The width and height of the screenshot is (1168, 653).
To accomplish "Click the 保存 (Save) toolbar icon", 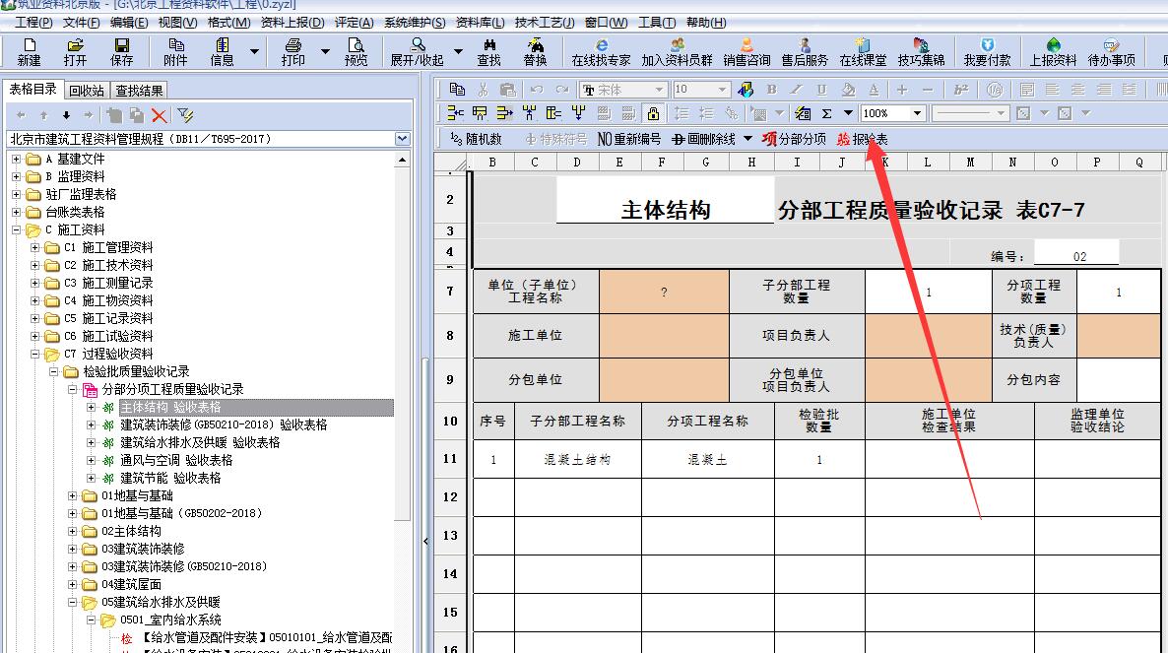I will coord(122,51).
